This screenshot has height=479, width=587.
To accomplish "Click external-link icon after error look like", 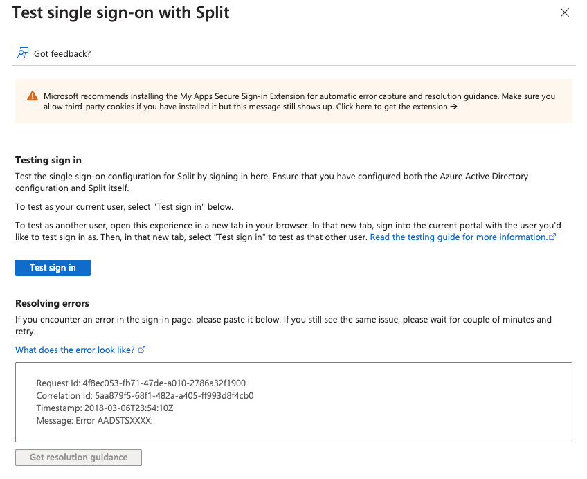I will (142, 350).
